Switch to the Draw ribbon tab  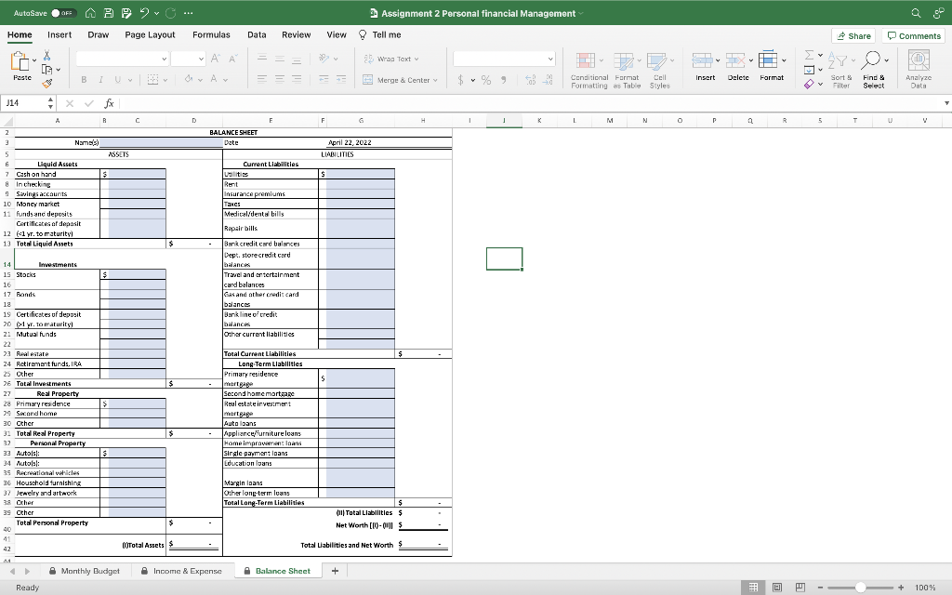[x=99, y=34]
